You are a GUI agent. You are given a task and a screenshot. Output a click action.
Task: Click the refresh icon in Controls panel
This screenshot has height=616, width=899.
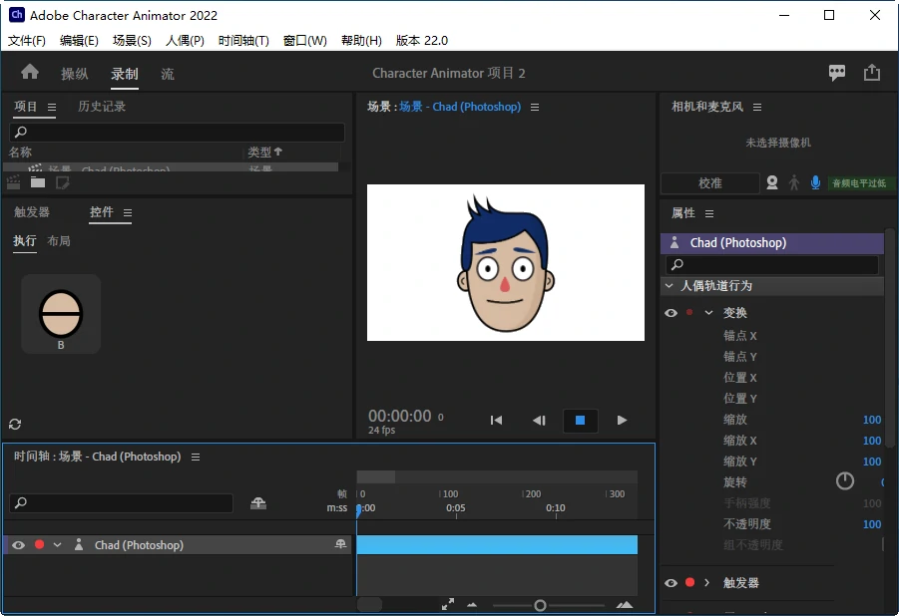click(x=15, y=424)
